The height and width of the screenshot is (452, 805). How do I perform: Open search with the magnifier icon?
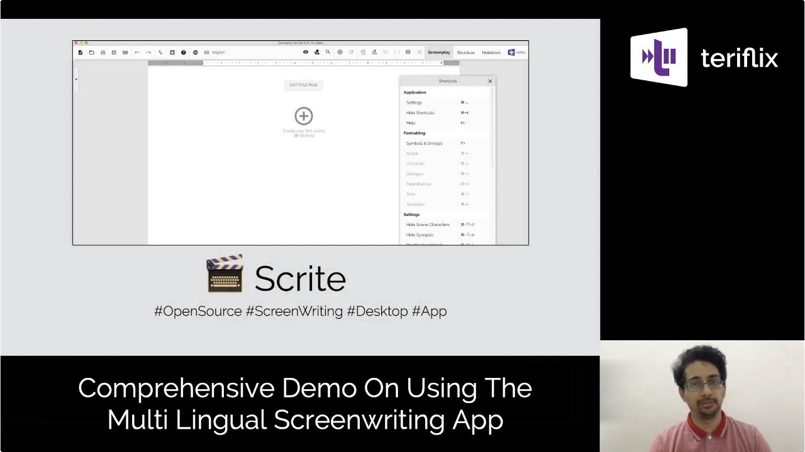tap(328, 52)
